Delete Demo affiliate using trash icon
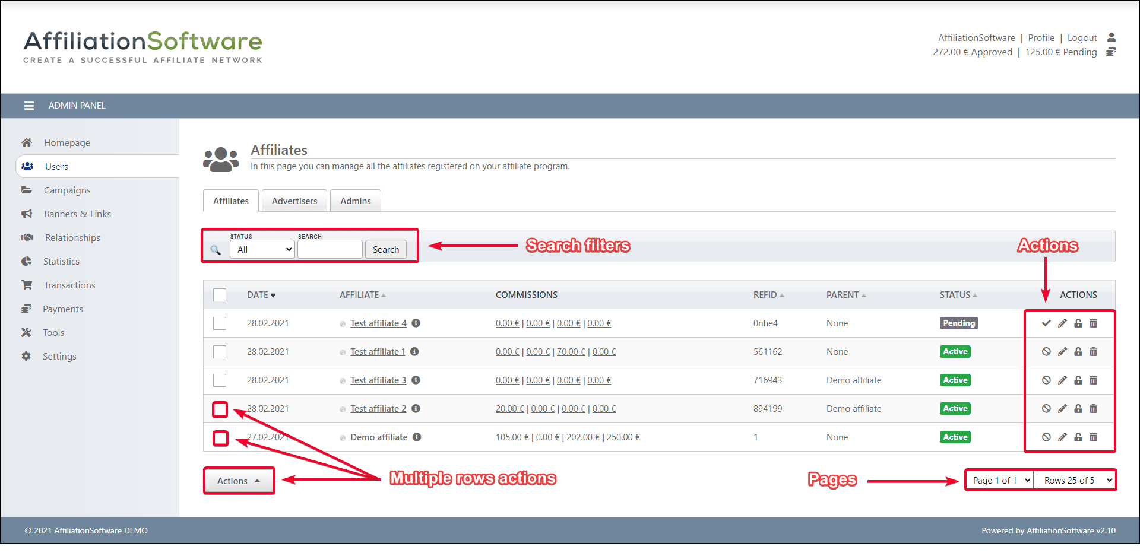The width and height of the screenshot is (1140, 556). coord(1094,437)
